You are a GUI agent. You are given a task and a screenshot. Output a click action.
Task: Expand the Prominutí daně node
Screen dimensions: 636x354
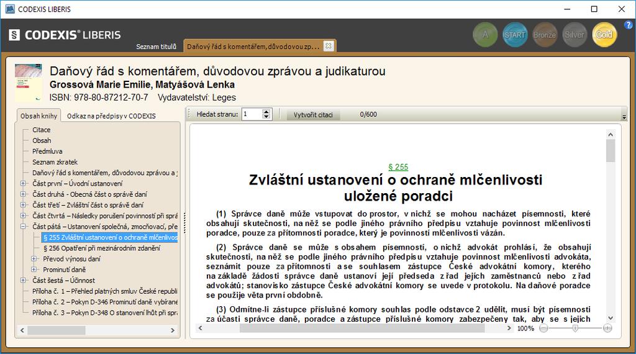(35, 270)
